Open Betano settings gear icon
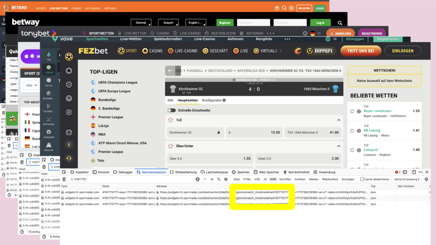Image resolution: width=436 pixels, height=245 pixels. coord(291,8)
